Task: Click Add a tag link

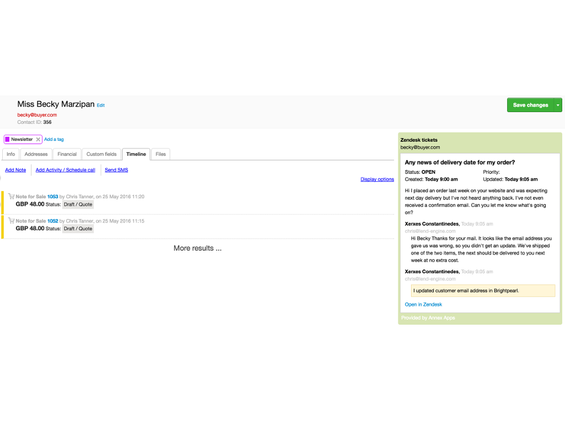Action: pyautogui.click(x=54, y=140)
